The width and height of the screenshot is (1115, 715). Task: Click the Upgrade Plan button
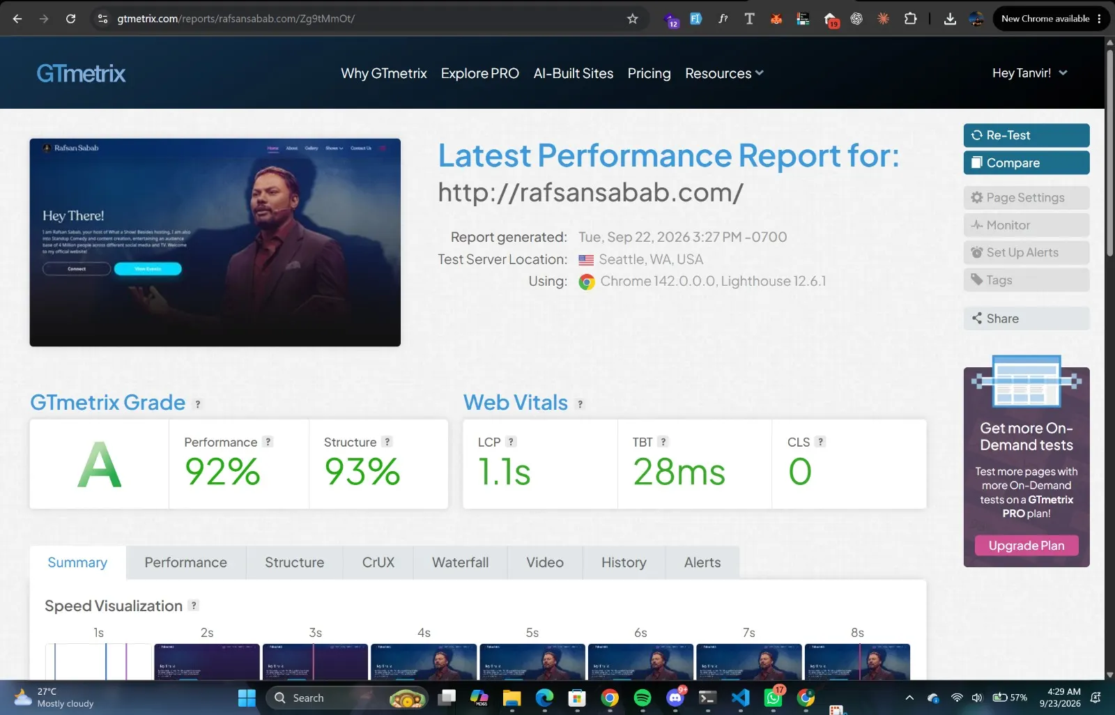click(1026, 545)
